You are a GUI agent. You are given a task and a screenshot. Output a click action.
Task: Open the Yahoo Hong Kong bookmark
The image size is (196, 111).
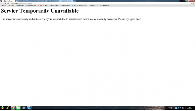click(66, 6)
